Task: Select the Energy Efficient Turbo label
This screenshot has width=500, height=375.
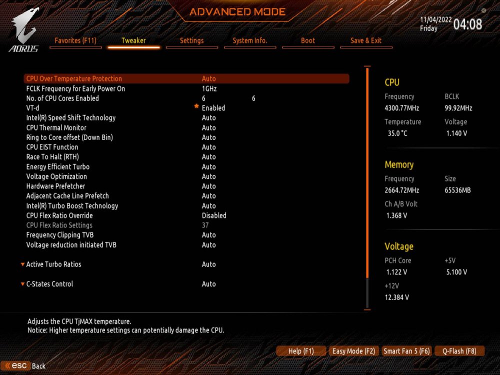Action: point(57,167)
